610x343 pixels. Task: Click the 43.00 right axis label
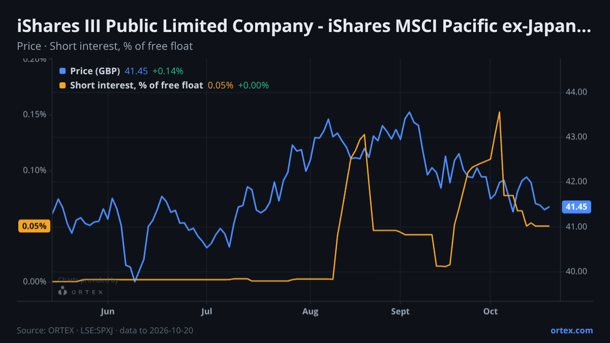point(576,137)
